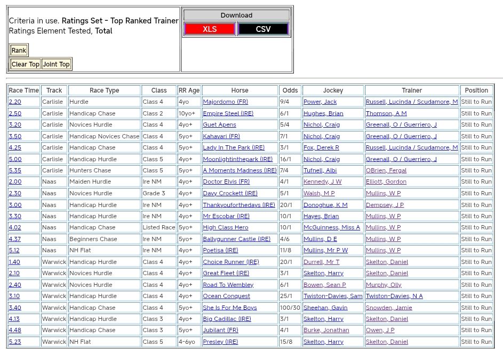Open horse Ballygunner Castle (IRE)
Screen dimensions: 503x355
click(237, 239)
